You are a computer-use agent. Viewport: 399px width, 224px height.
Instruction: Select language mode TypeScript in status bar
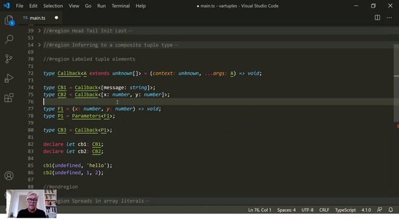345,210
